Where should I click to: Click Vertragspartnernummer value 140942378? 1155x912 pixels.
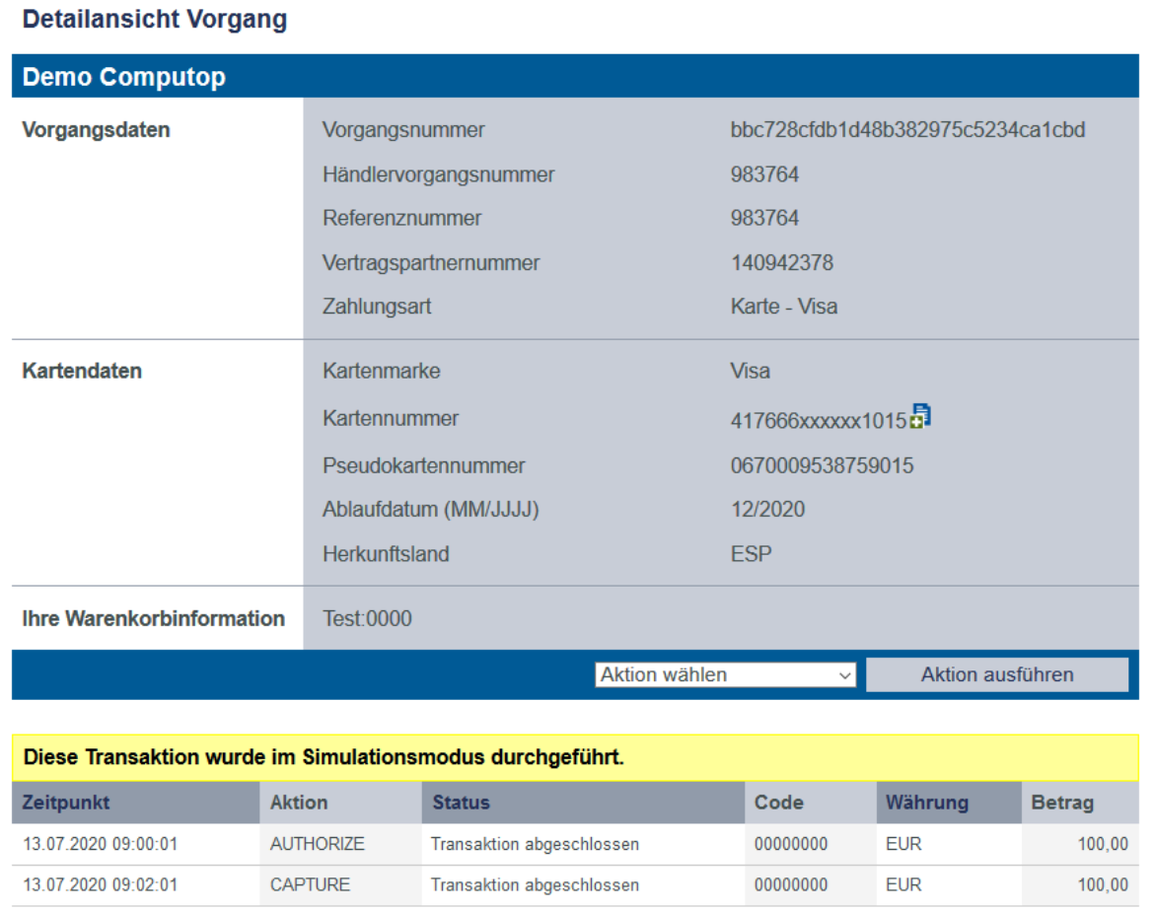point(781,263)
